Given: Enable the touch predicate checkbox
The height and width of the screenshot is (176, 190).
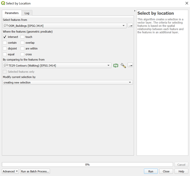Looking at the screenshot, I should coord(22,37).
